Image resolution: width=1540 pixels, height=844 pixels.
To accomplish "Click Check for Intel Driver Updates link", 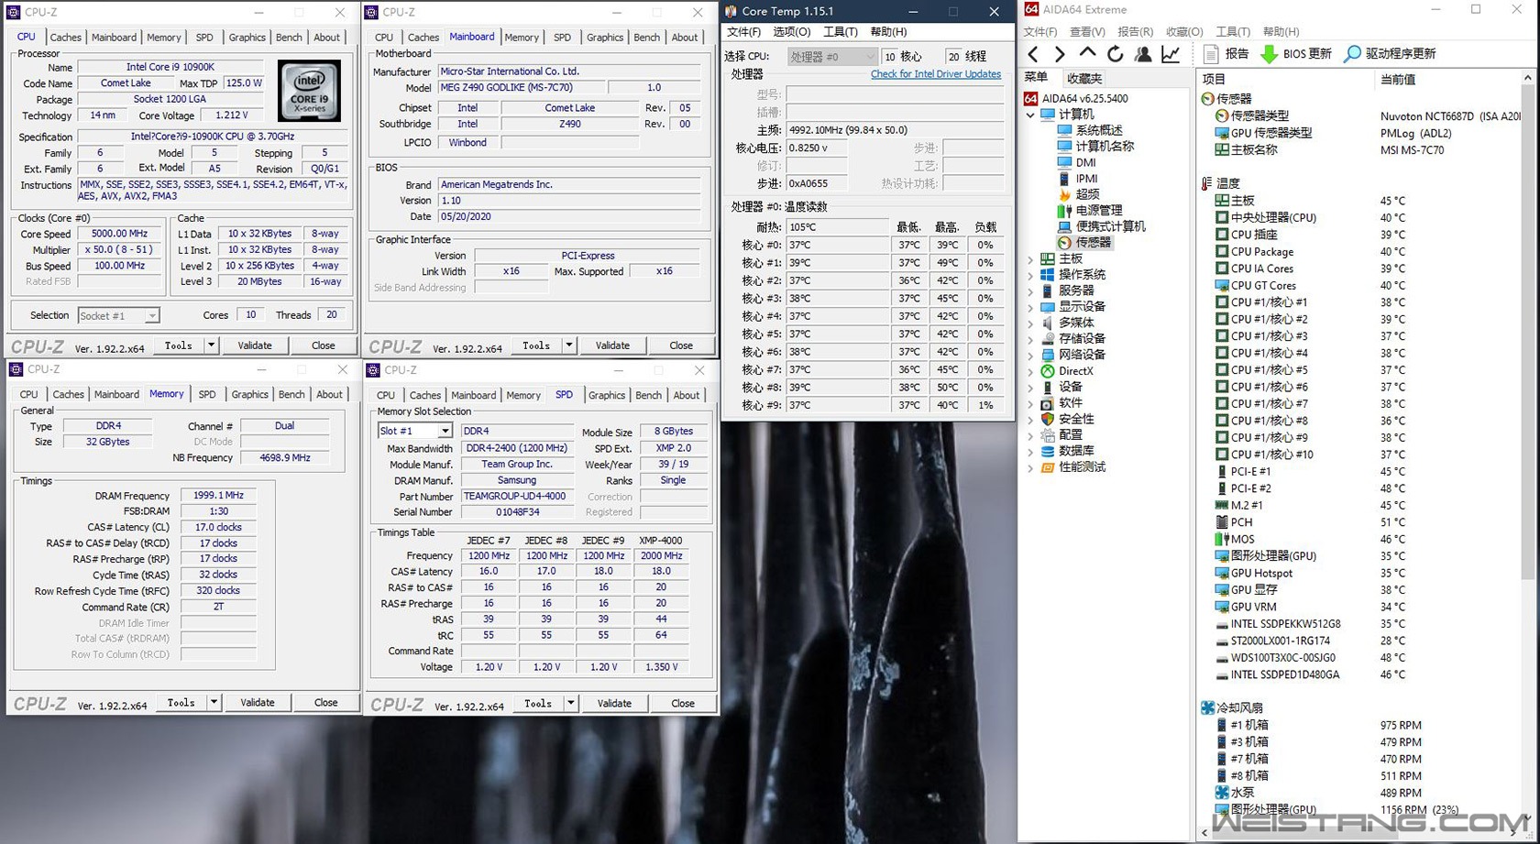I will [x=935, y=74].
